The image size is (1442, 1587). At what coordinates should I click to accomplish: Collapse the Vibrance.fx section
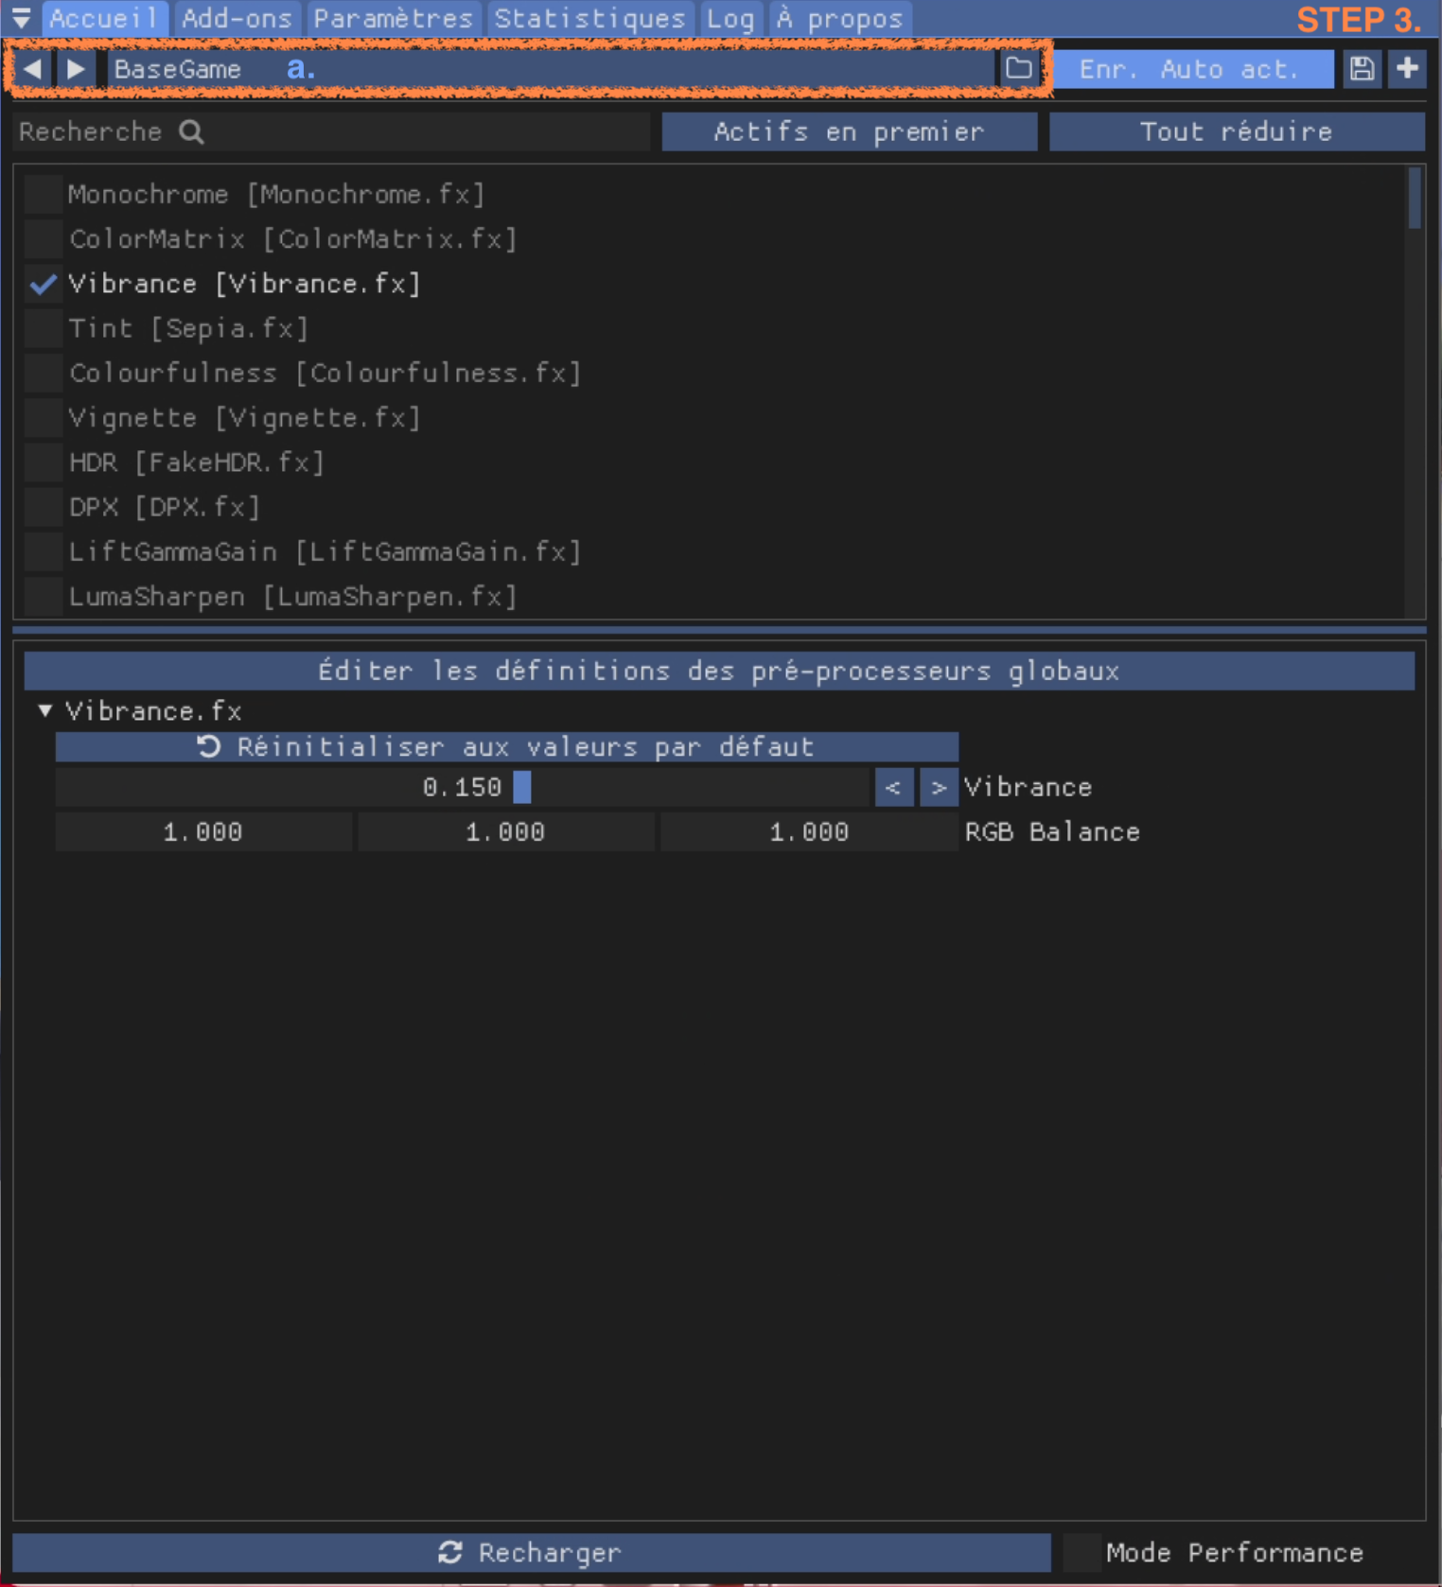[x=44, y=710]
